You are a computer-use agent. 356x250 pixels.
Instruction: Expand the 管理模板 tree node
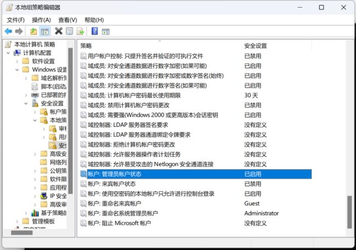click(x=18, y=221)
